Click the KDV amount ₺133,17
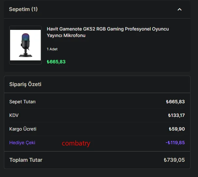Screen dimensions: 198x177 click(176, 115)
